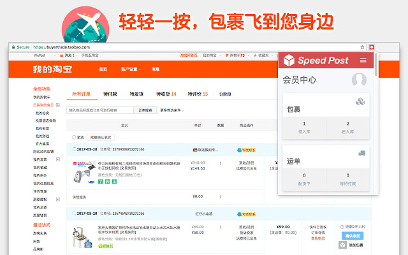Open the water pump product thumbnail
Viewport: 408px width, 255px height.
tap(82, 237)
